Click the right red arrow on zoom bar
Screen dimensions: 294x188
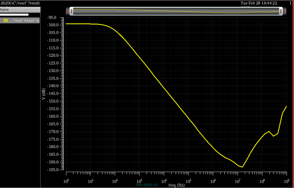[284, 11]
